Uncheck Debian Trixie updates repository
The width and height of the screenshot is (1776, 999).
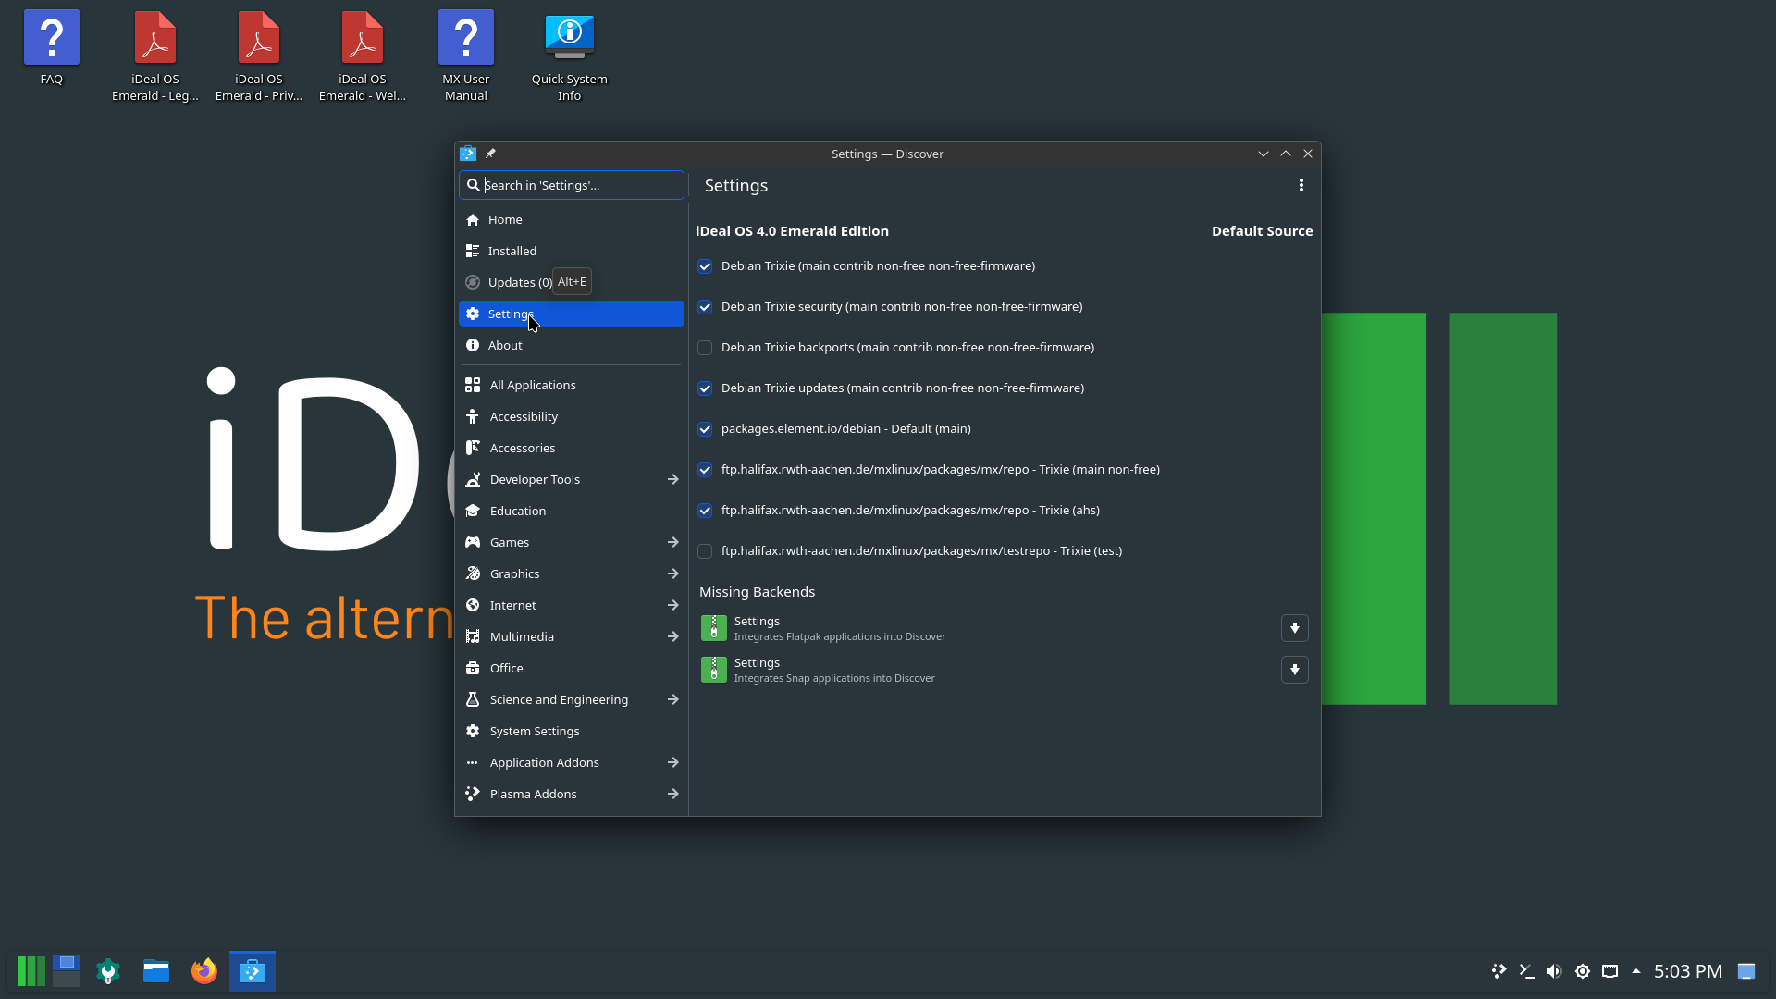705,388
